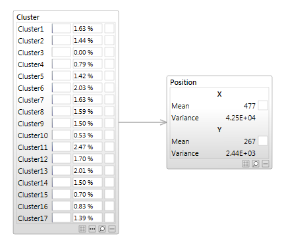Click the Cluster13 2.01 % value box
Viewport: 284px width, 244px height.
88,171
